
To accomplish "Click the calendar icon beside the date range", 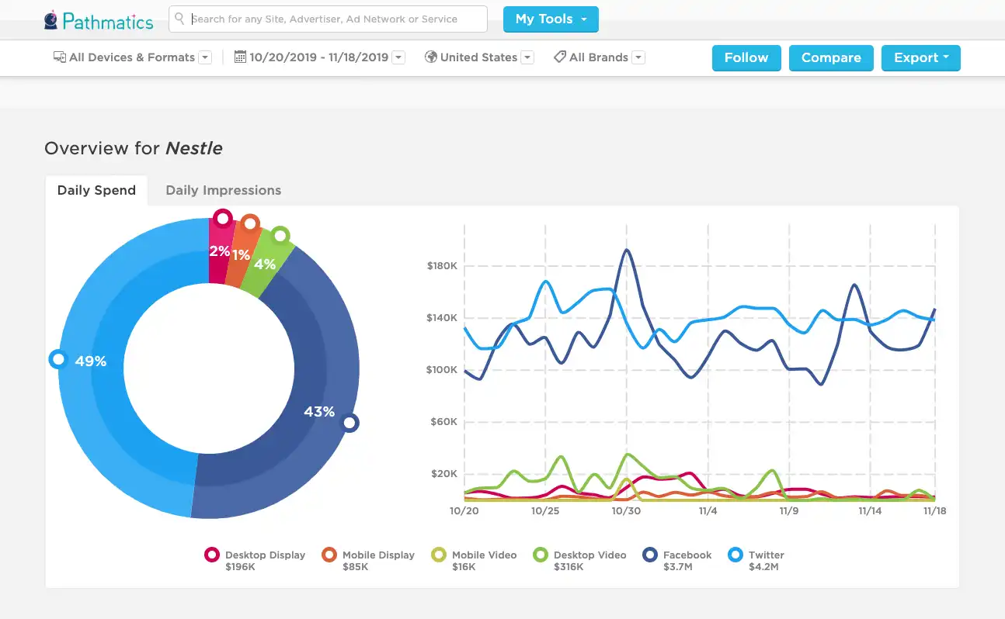I will coord(240,57).
